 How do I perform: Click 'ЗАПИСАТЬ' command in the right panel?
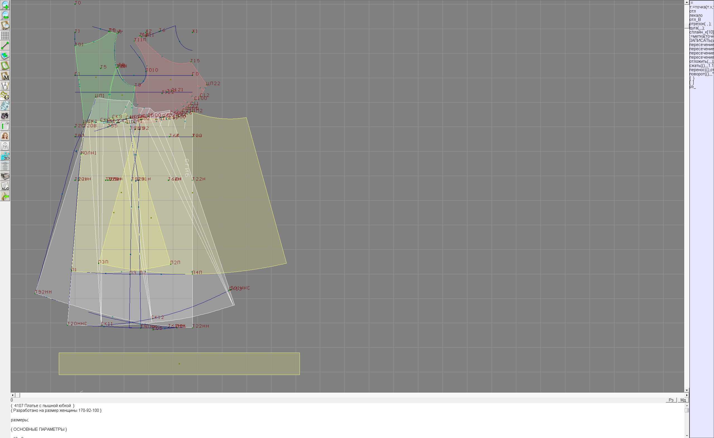click(x=701, y=40)
